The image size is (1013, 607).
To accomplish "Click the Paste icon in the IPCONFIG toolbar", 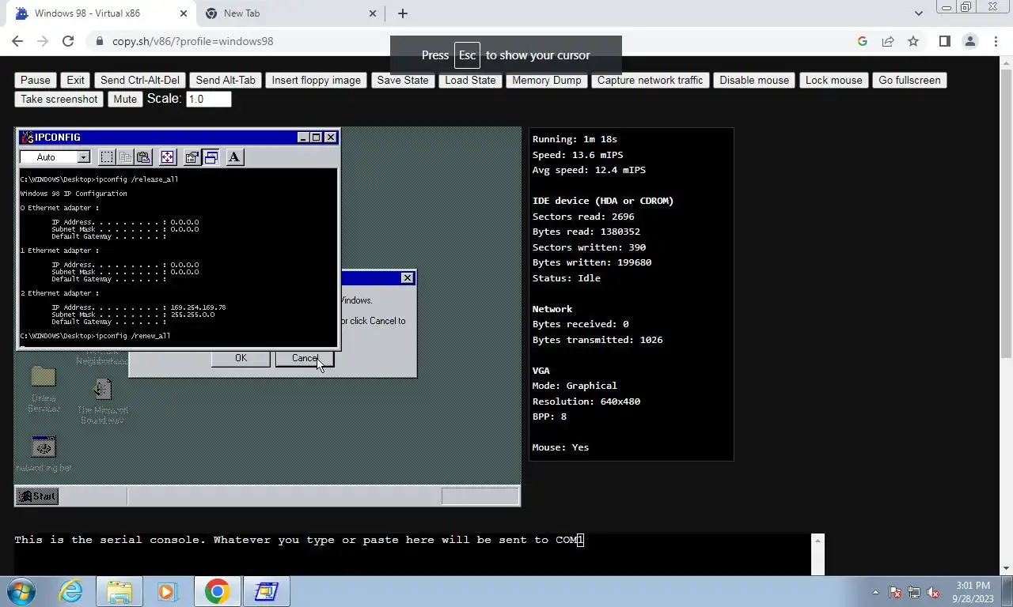I will tap(143, 157).
